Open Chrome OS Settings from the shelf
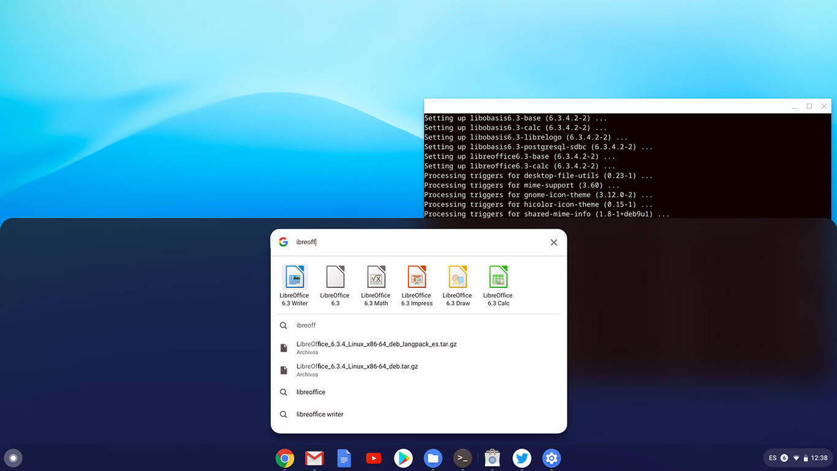837x471 pixels. coord(551,458)
